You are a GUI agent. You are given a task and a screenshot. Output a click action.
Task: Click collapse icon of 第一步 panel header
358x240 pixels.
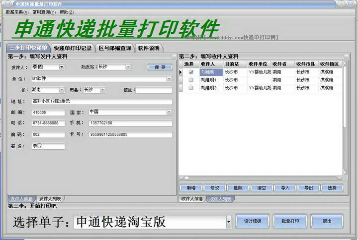(x=174, y=56)
